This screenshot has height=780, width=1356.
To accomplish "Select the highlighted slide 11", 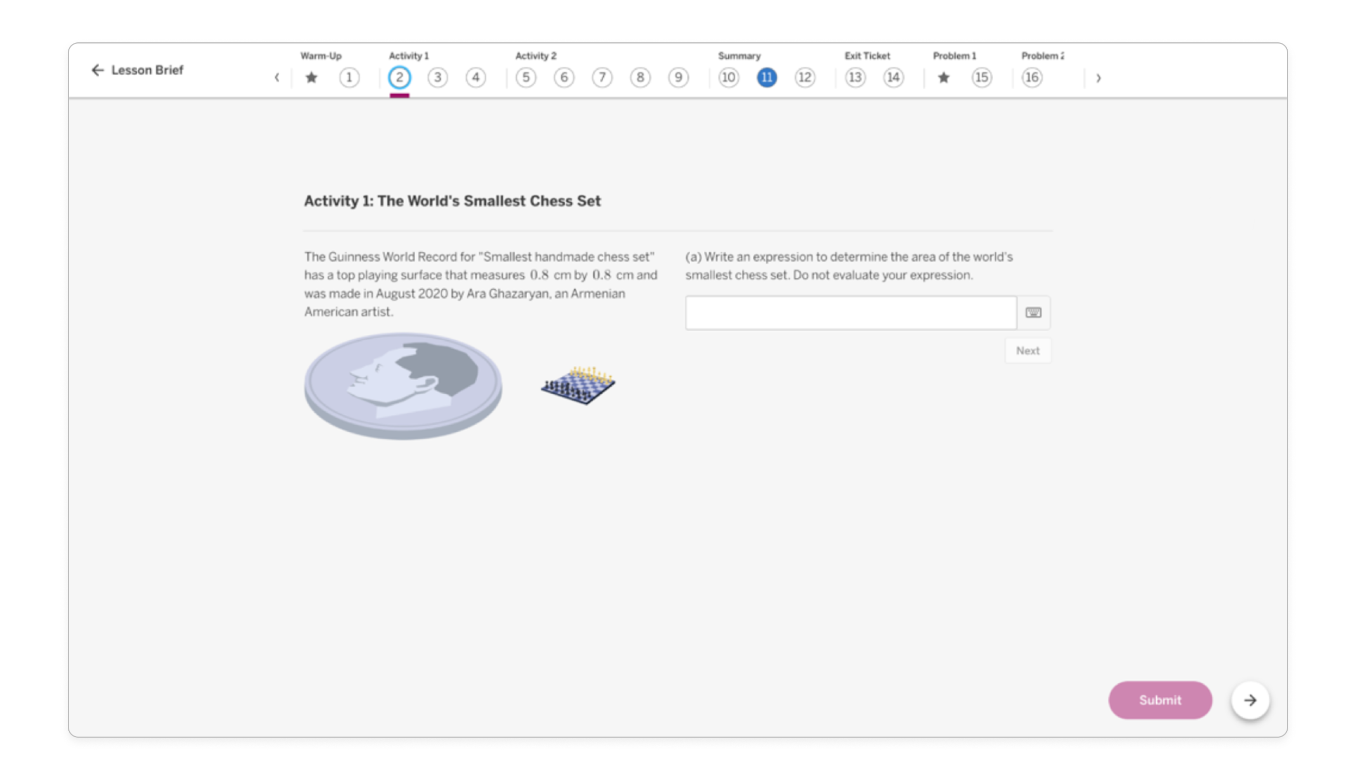I will pyautogui.click(x=767, y=78).
